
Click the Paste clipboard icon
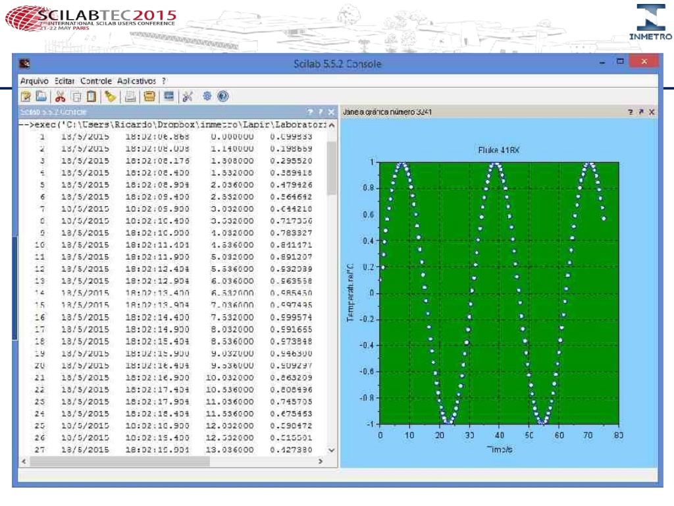pyautogui.click(x=91, y=96)
